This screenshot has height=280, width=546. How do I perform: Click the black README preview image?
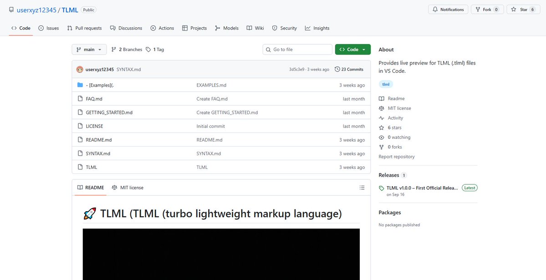(221, 254)
